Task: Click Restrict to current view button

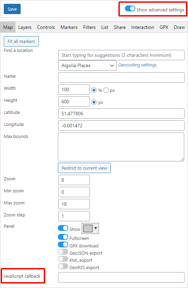Action: pos(84,168)
